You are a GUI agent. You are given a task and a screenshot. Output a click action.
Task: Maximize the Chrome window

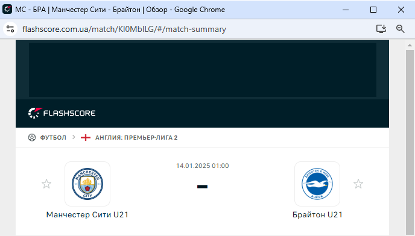(373, 10)
